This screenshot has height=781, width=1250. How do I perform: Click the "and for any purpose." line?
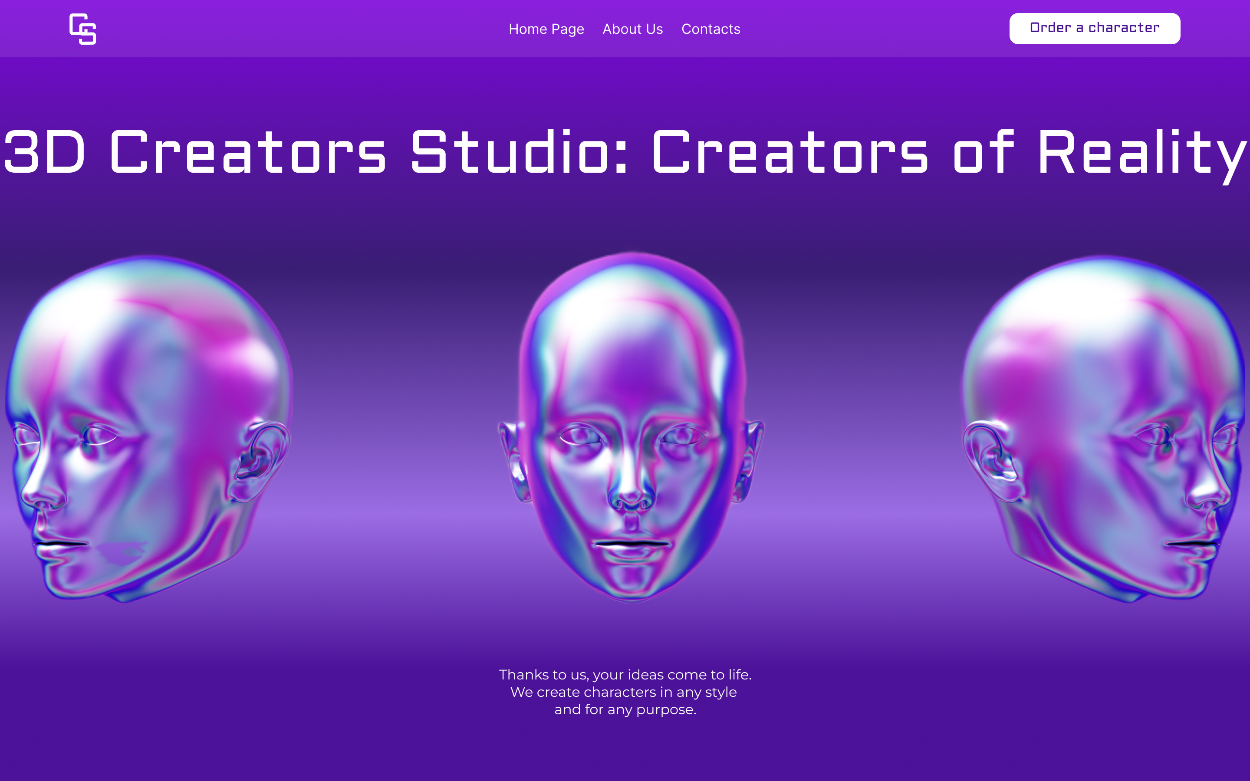coord(625,709)
